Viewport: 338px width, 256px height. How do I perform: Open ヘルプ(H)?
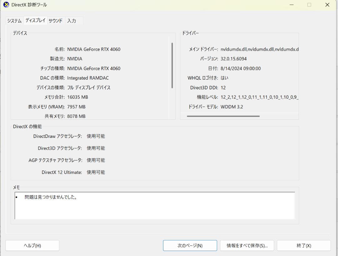32,245
